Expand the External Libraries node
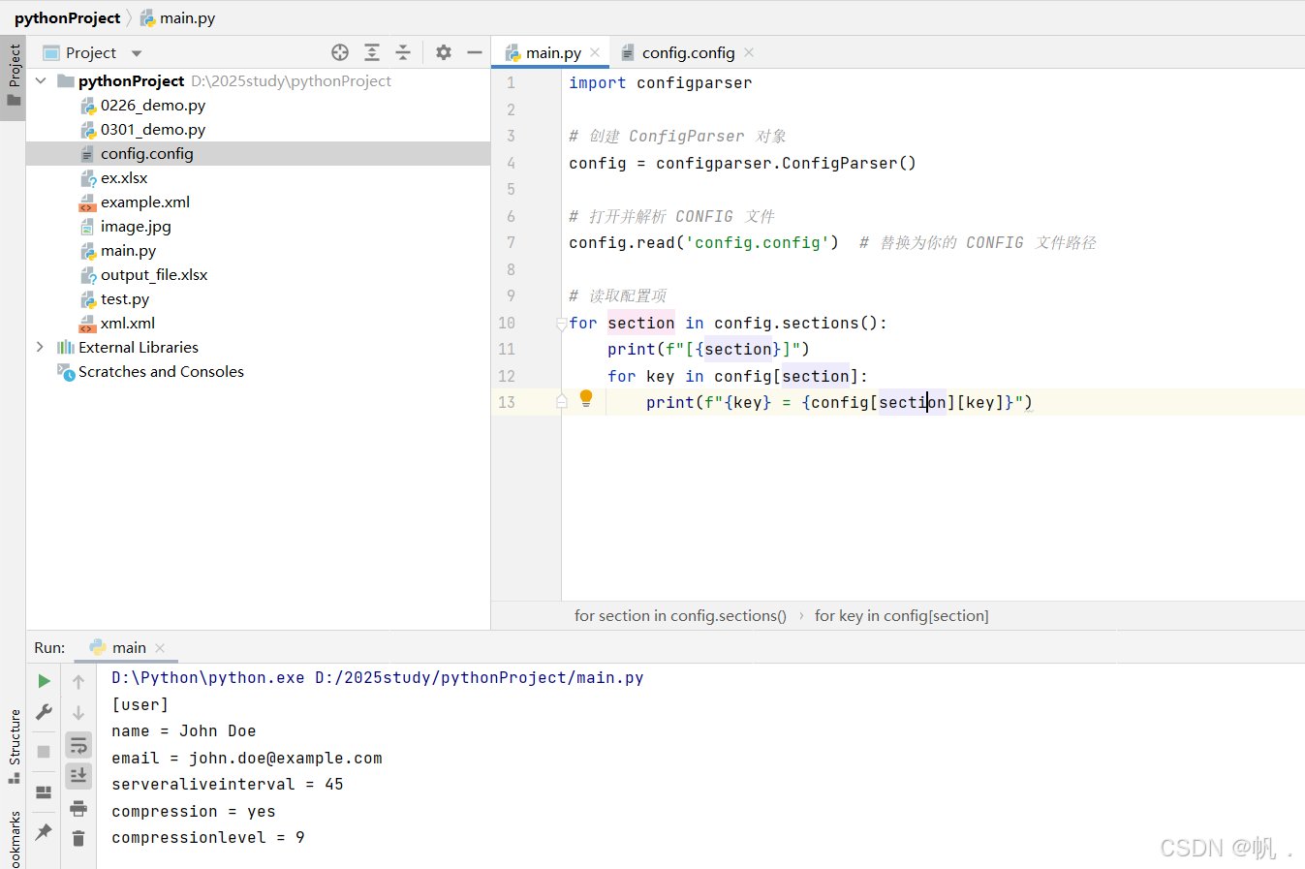Image resolution: width=1305 pixels, height=869 pixels. tap(40, 347)
